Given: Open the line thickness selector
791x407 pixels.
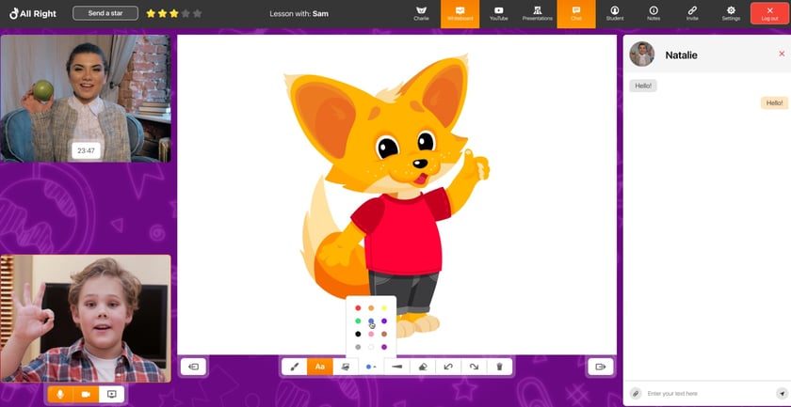Looking at the screenshot, I should tap(396, 367).
